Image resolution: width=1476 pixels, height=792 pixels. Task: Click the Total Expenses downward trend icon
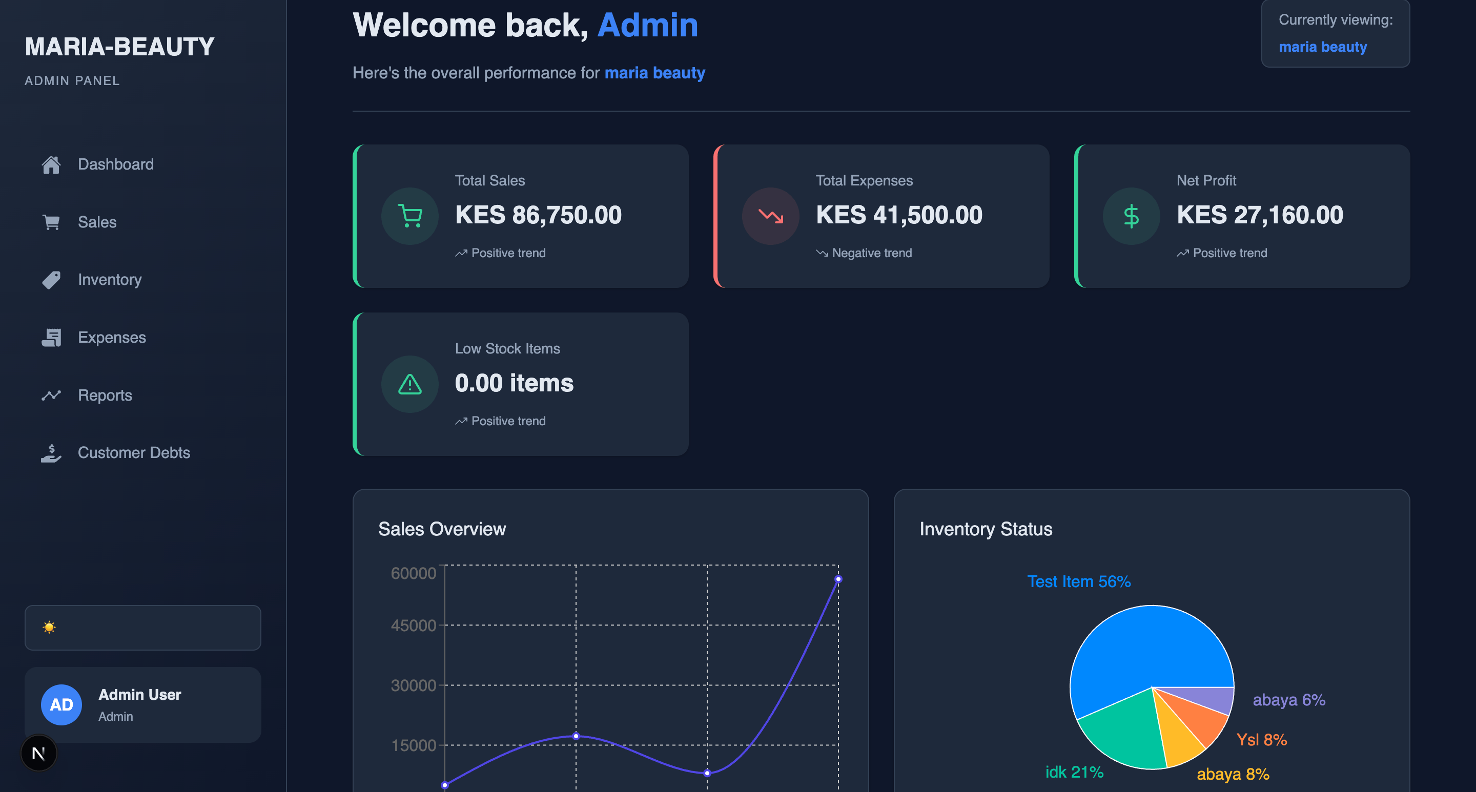point(771,216)
